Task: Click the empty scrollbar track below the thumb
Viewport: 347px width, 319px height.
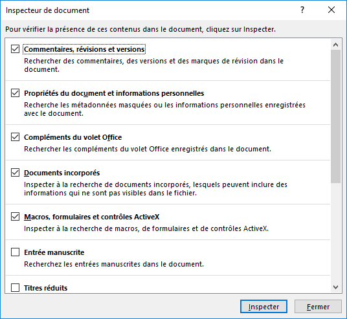Action: (x=336, y=232)
